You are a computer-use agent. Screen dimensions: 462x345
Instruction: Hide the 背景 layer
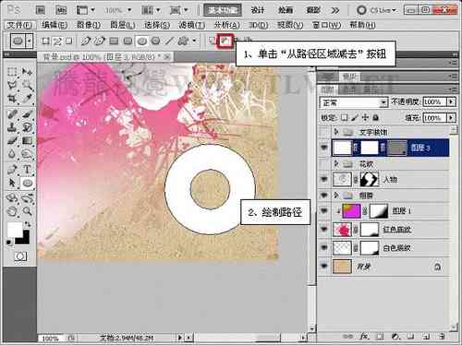323,266
